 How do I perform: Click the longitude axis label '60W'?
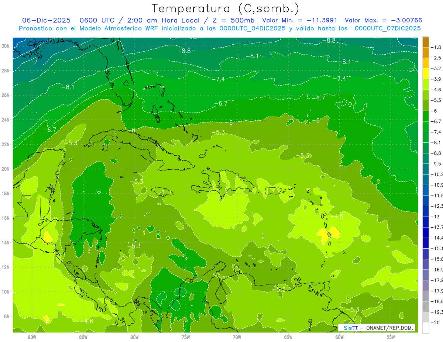tap(340, 337)
